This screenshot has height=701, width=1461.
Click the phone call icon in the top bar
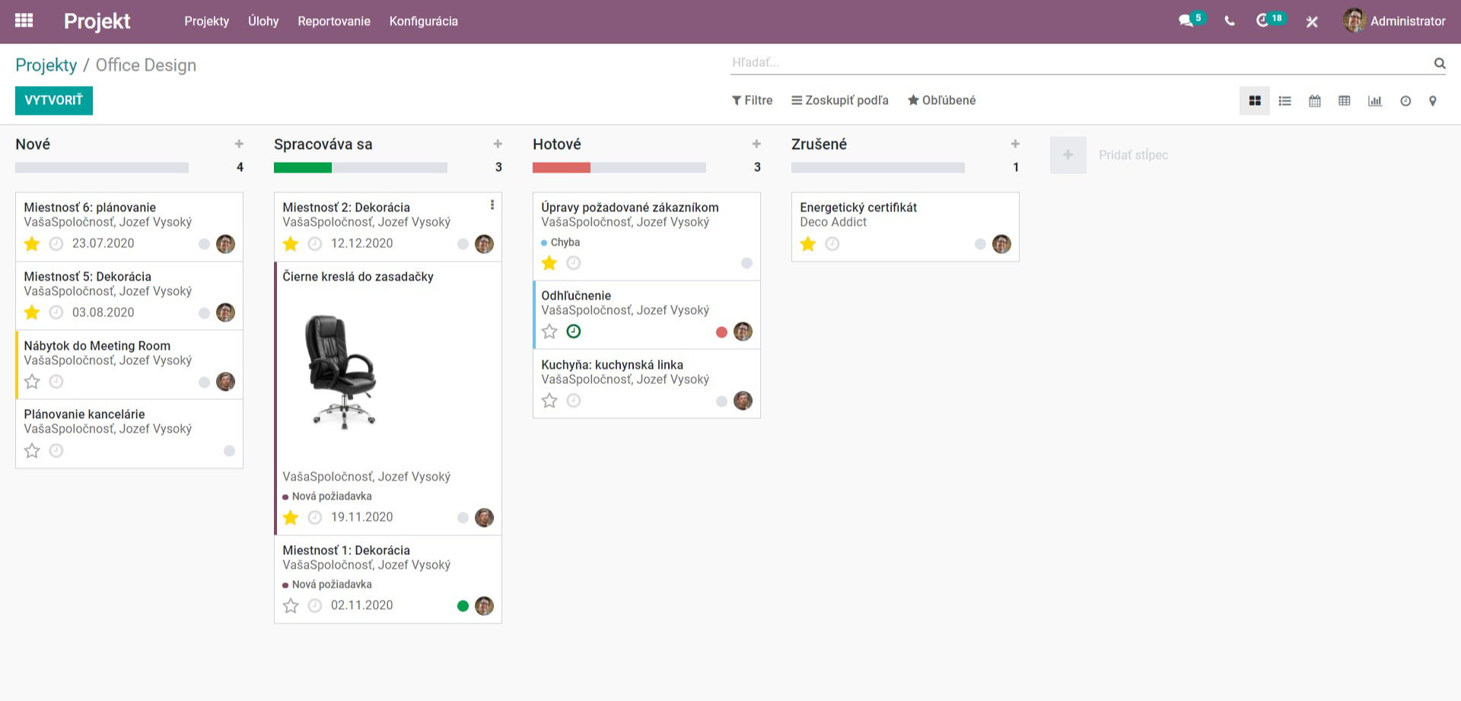coord(1230,21)
